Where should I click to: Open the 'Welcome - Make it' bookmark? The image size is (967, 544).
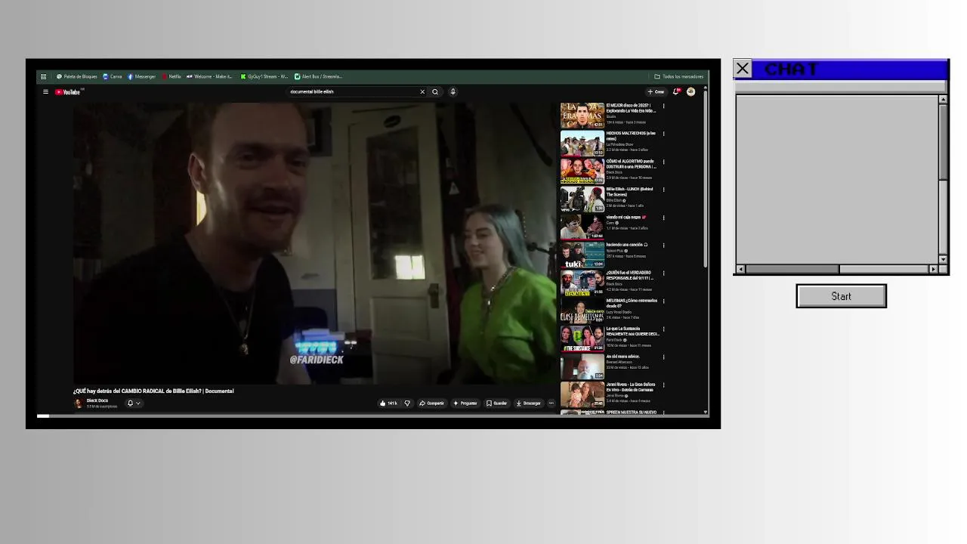tap(210, 76)
